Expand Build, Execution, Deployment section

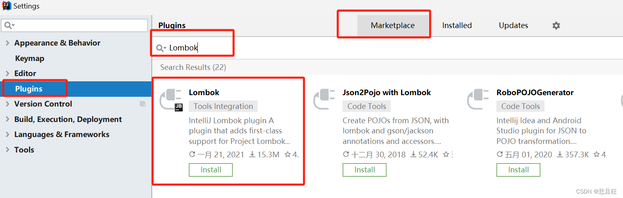(x=8, y=120)
